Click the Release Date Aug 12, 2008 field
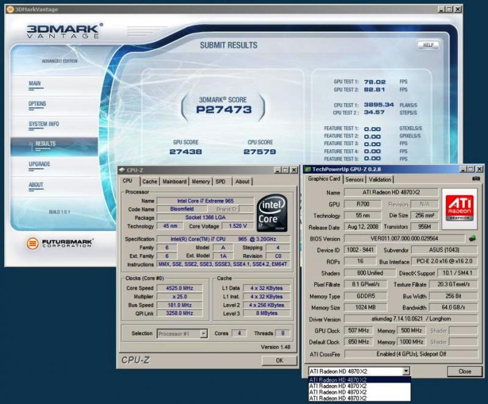The width and height of the screenshot is (488, 404). [362, 227]
